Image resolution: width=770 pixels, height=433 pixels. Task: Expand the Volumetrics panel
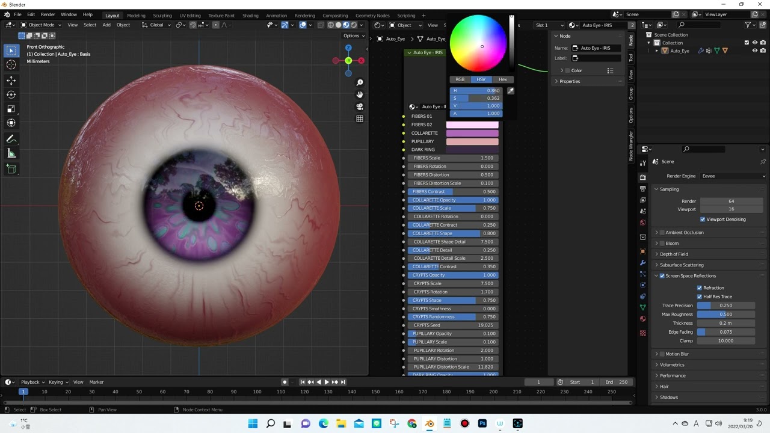click(x=672, y=365)
